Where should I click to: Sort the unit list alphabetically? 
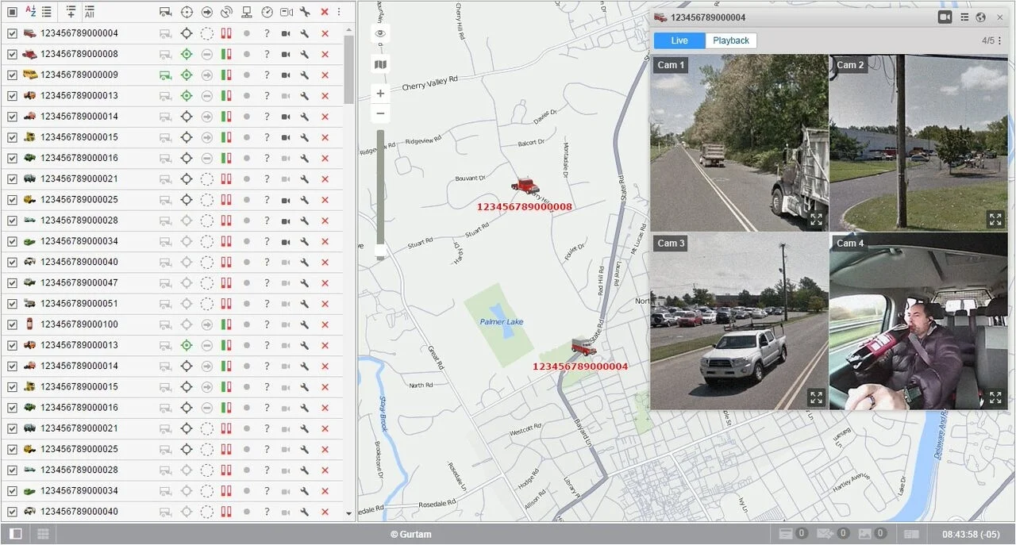coord(30,12)
